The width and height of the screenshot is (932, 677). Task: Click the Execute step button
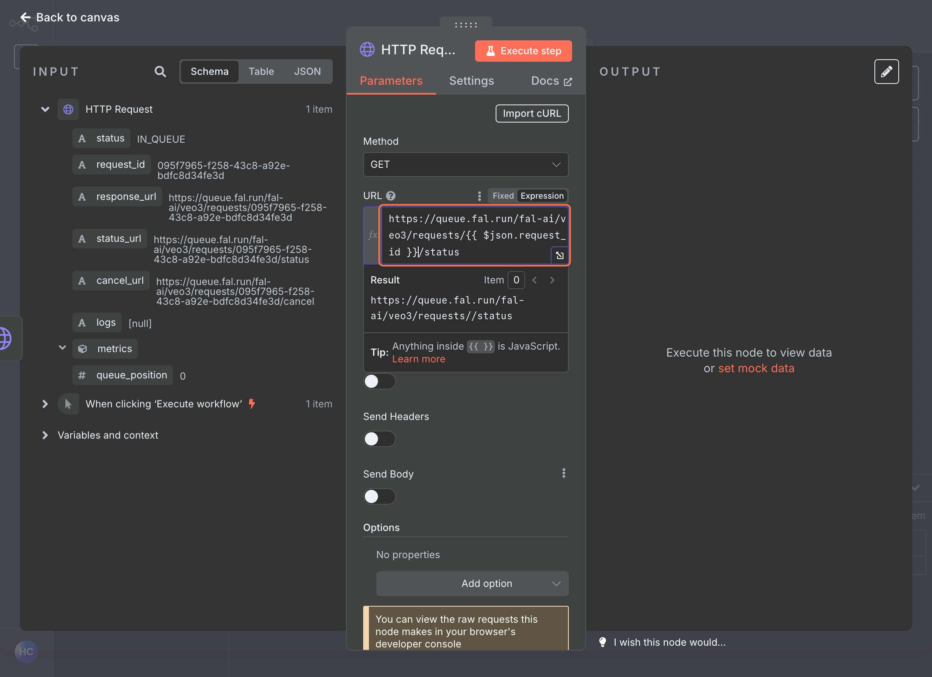523,51
